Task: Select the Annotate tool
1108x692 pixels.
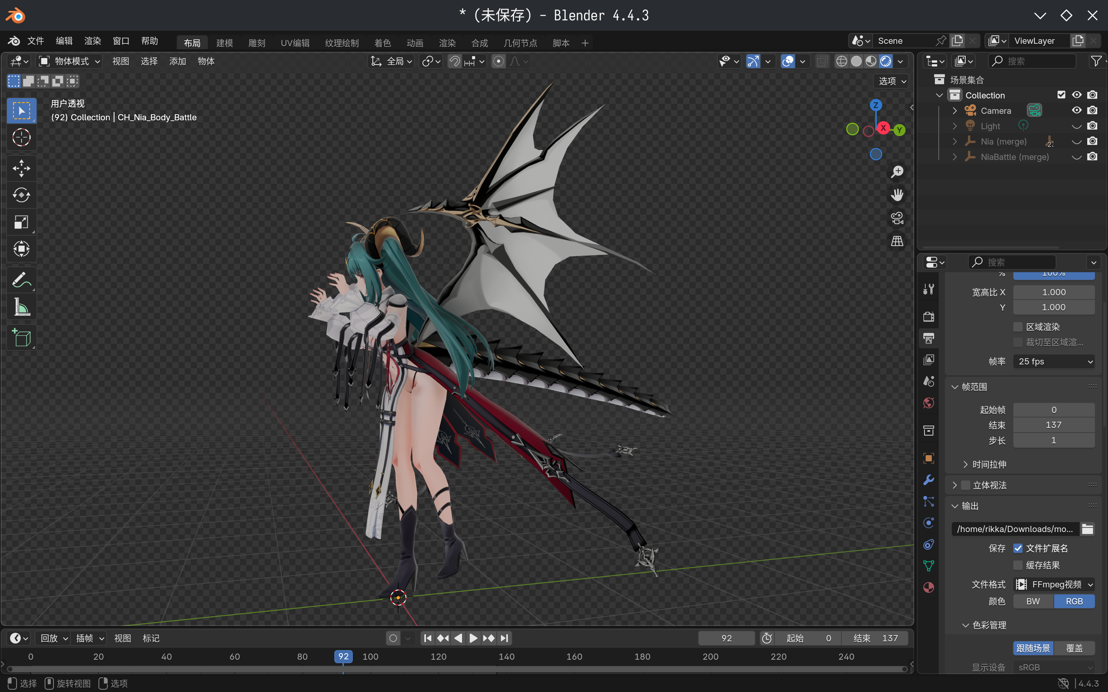Action: [x=22, y=279]
